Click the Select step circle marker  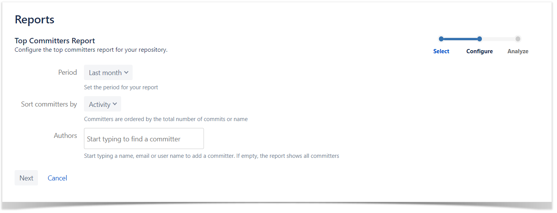click(x=441, y=39)
